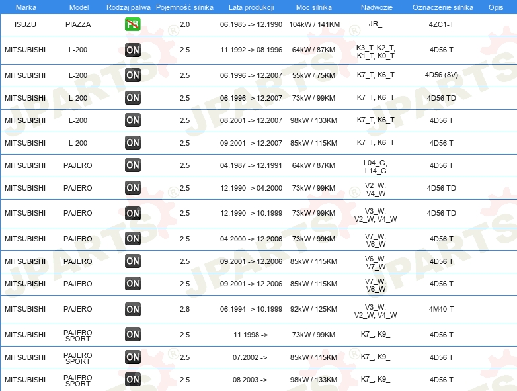Select the ON icon for Pajero 04.1987 row
This screenshot has height=391, width=517.
click(133, 165)
